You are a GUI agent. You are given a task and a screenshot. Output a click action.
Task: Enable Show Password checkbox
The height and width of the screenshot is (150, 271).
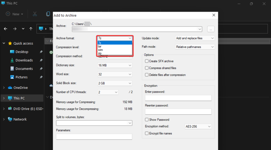tap(147, 120)
